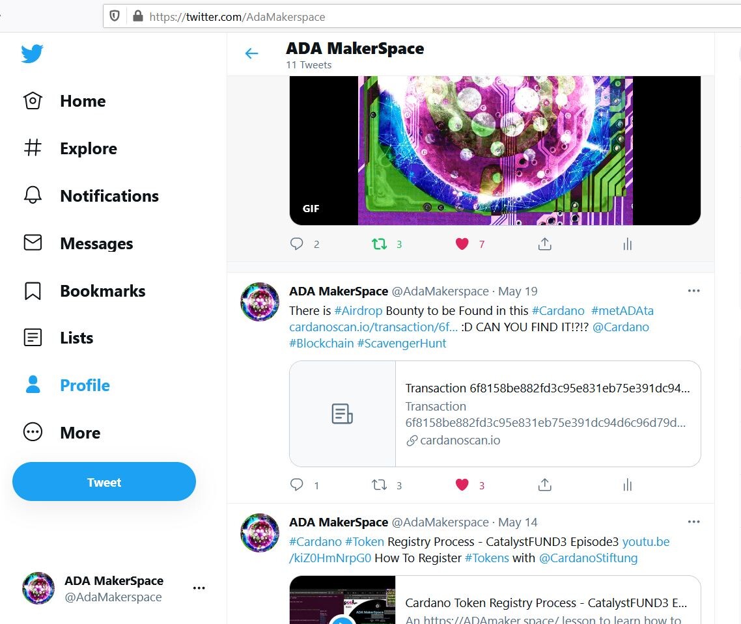The width and height of the screenshot is (741, 624).
Task: Select Explore in navigation
Action: [x=89, y=148]
